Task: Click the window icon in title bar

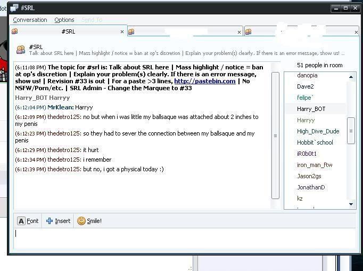Action: [x=14, y=8]
